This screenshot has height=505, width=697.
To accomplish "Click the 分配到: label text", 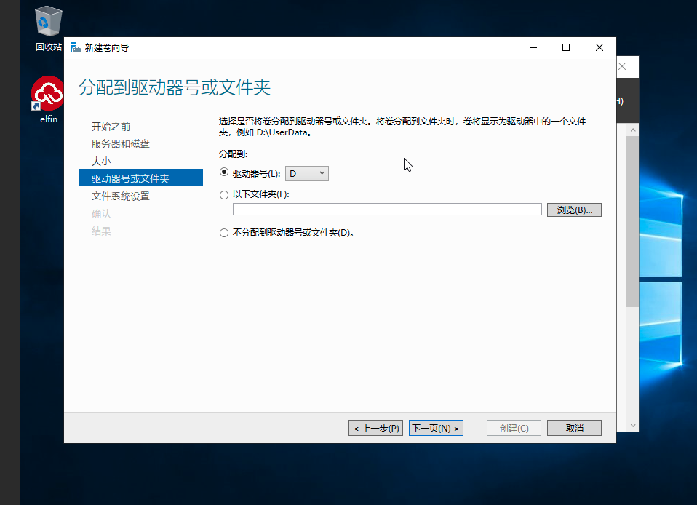I will (x=233, y=154).
